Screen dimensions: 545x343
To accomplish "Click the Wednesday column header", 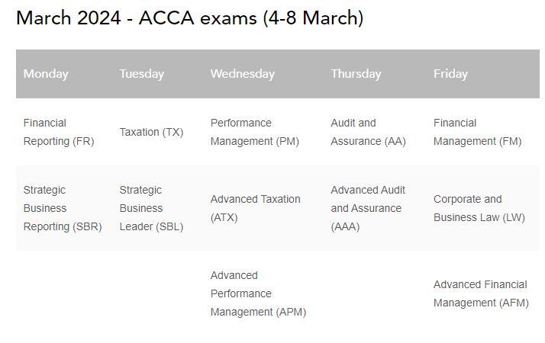I will [242, 74].
